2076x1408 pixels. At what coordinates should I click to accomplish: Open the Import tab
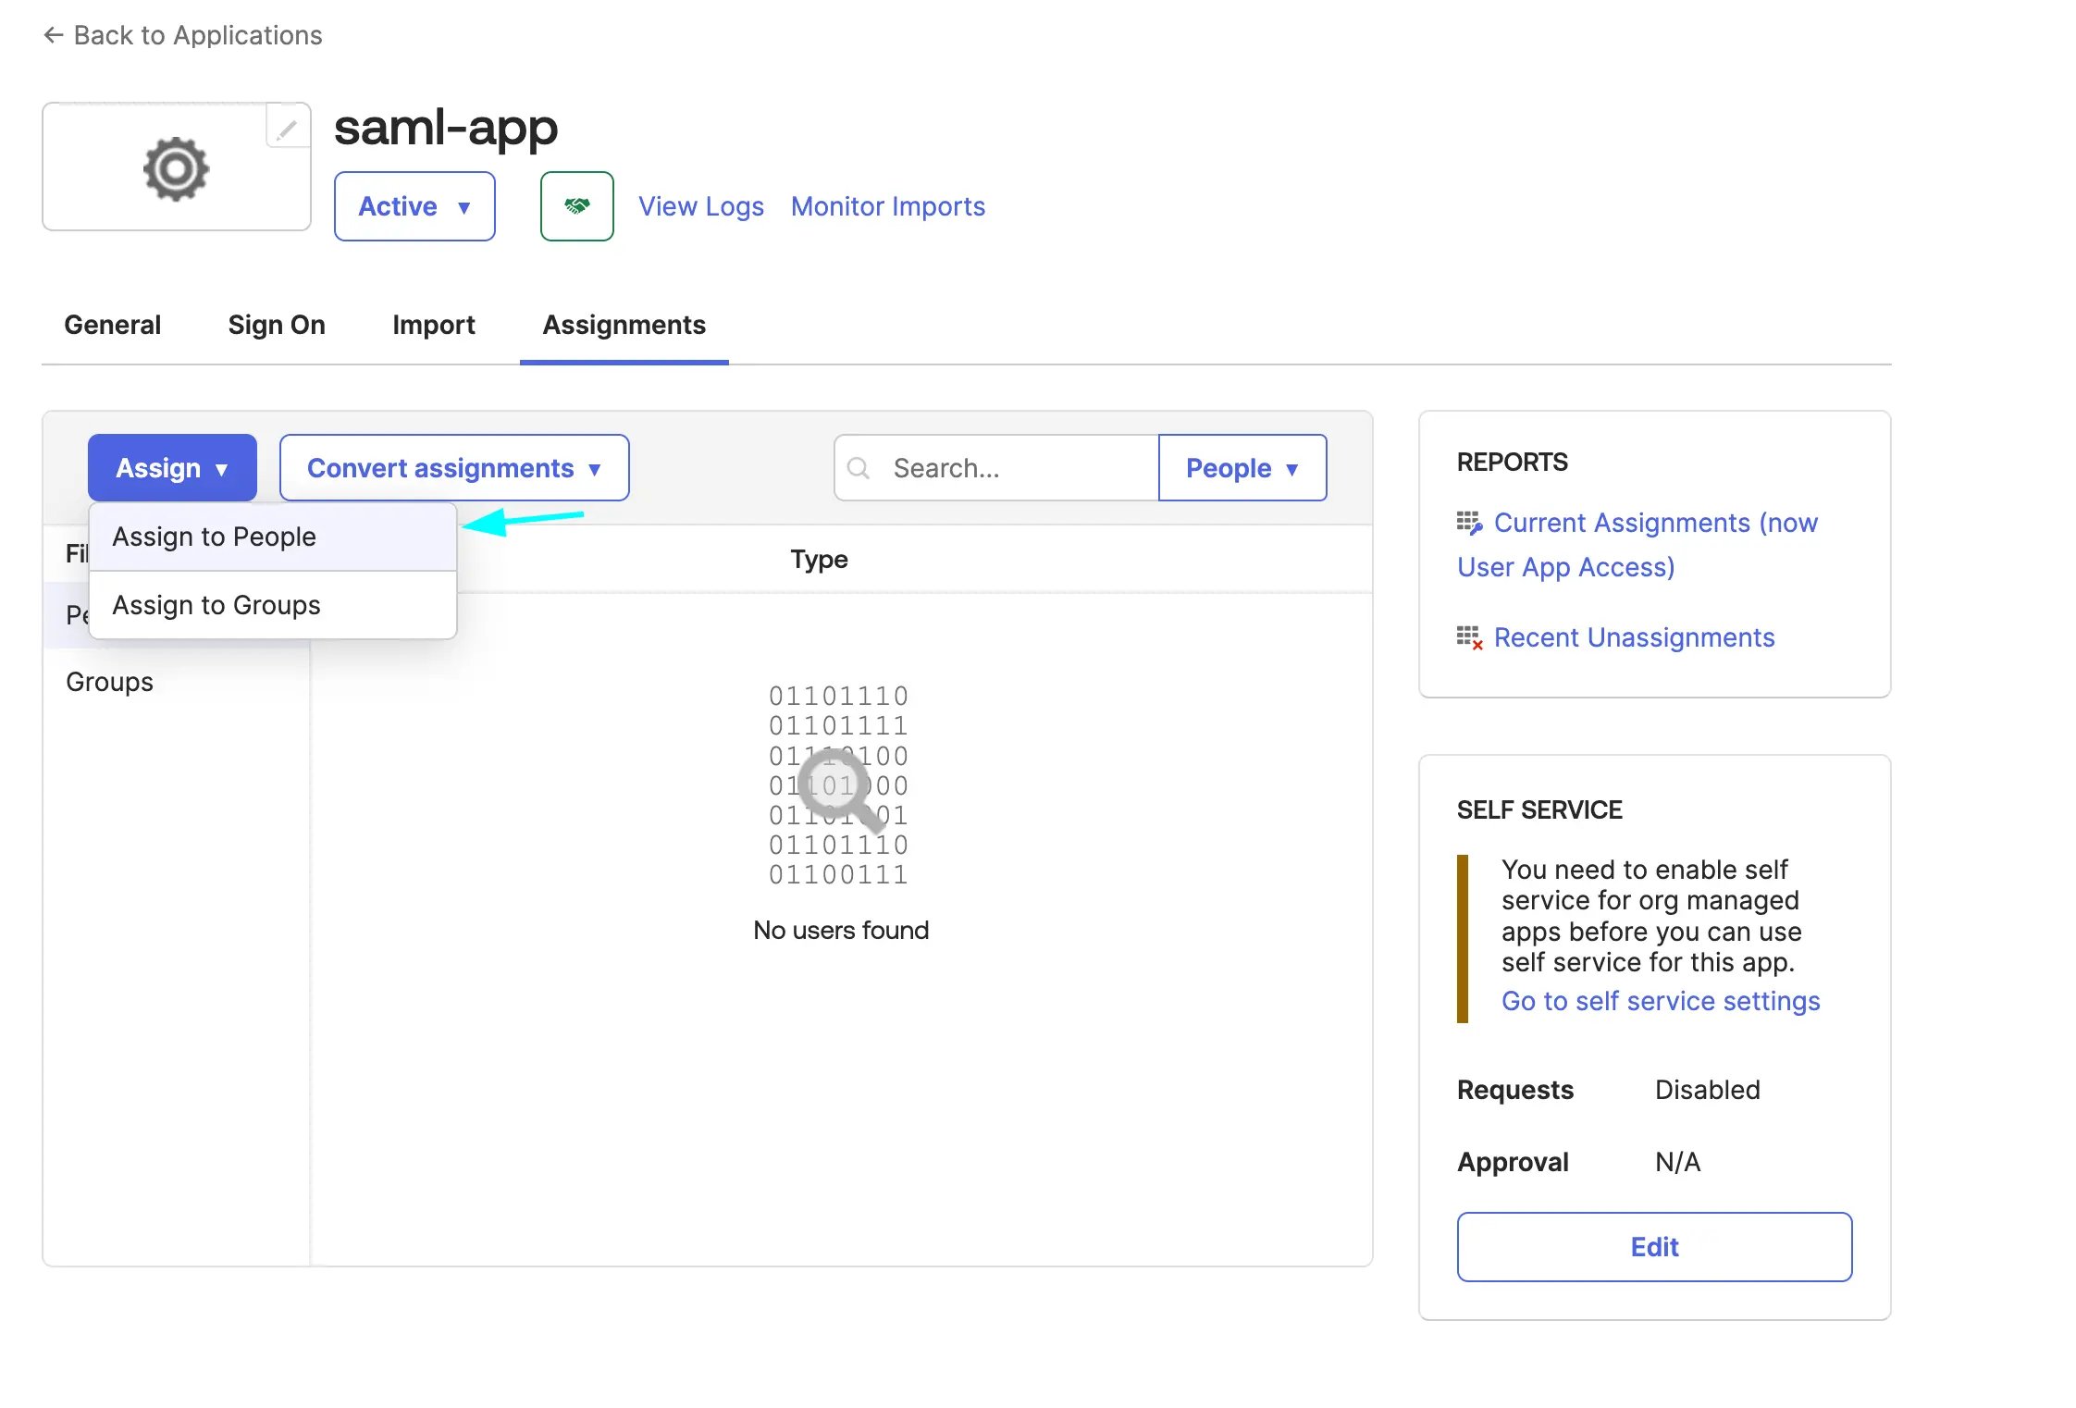(x=433, y=325)
